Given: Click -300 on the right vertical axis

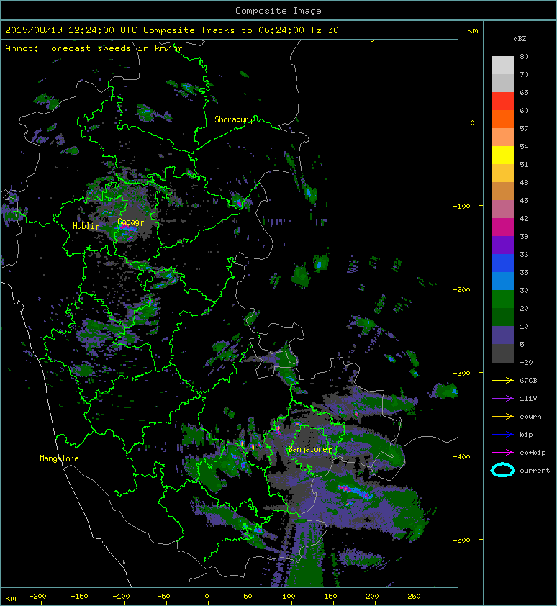Looking at the screenshot, I should pos(462,373).
